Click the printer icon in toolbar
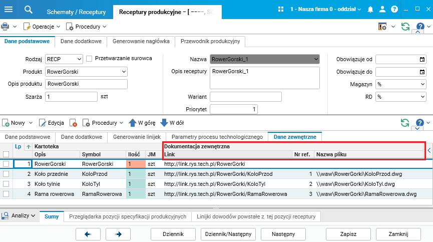Image resolution: width=433 pixels, height=242 pixels. click(x=5, y=26)
